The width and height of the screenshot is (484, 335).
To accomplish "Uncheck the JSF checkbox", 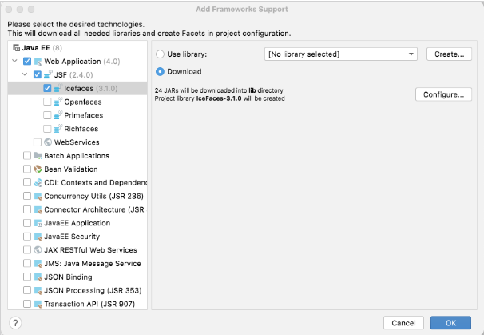I will 38,75.
